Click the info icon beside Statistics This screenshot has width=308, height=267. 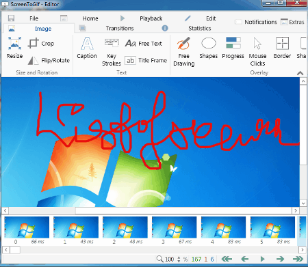(x=165, y=28)
